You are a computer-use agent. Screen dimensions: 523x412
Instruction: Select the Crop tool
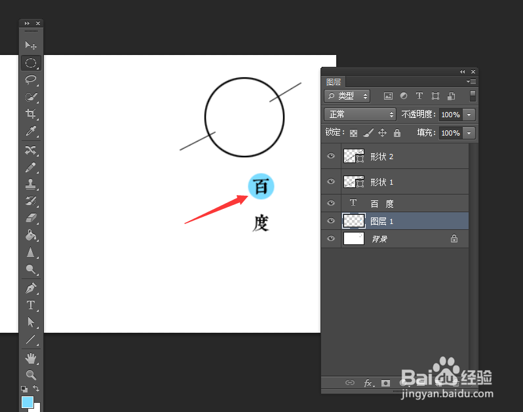click(31, 114)
